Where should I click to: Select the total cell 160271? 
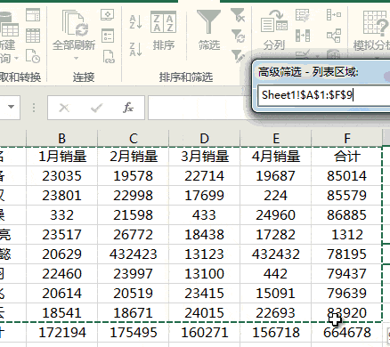click(204, 333)
